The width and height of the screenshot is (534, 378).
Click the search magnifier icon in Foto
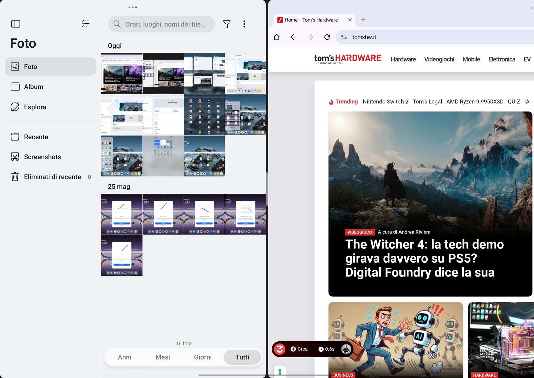pyautogui.click(x=117, y=24)
